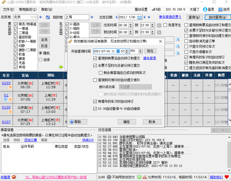Click the swap origin and destination icon

(x=48, y=17)
